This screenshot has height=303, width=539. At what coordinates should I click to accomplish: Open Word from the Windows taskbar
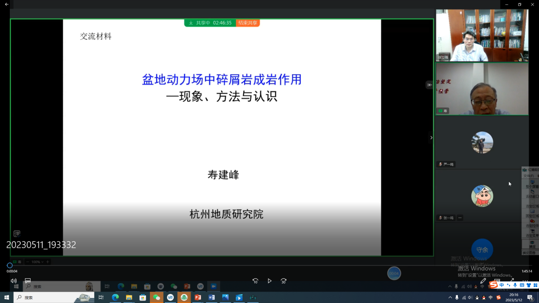(x=212, y=297)
